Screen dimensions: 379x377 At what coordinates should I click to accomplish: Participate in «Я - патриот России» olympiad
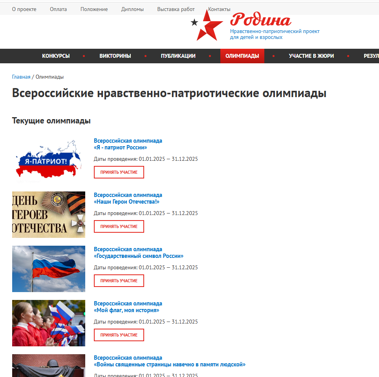click(119, 172)
